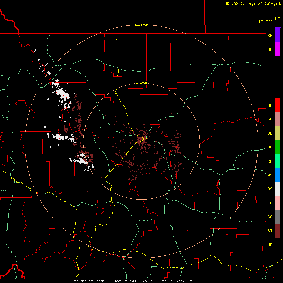Click the BI legend label
Viewport: 283px width, 283px height.
270,231
